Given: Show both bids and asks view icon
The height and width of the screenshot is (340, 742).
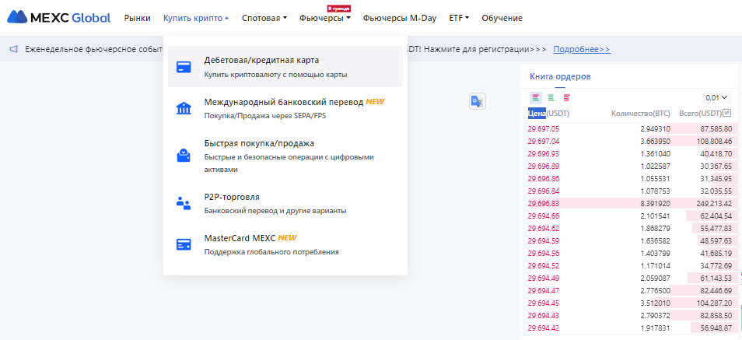Looking at the screenshot, I should [536, 98].
